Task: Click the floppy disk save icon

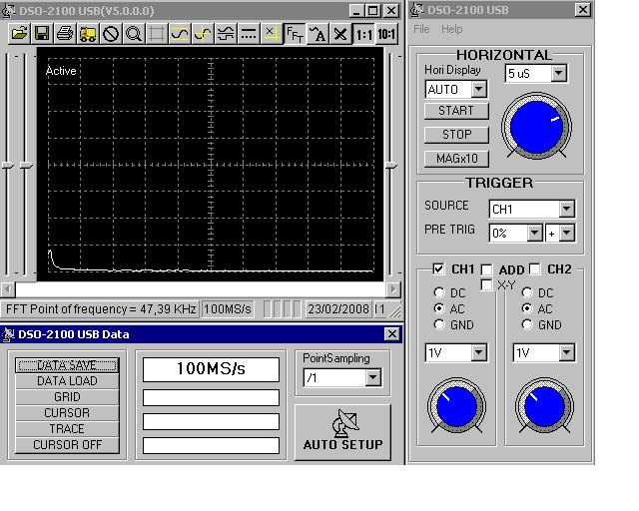Action: (x=42, y=33)
